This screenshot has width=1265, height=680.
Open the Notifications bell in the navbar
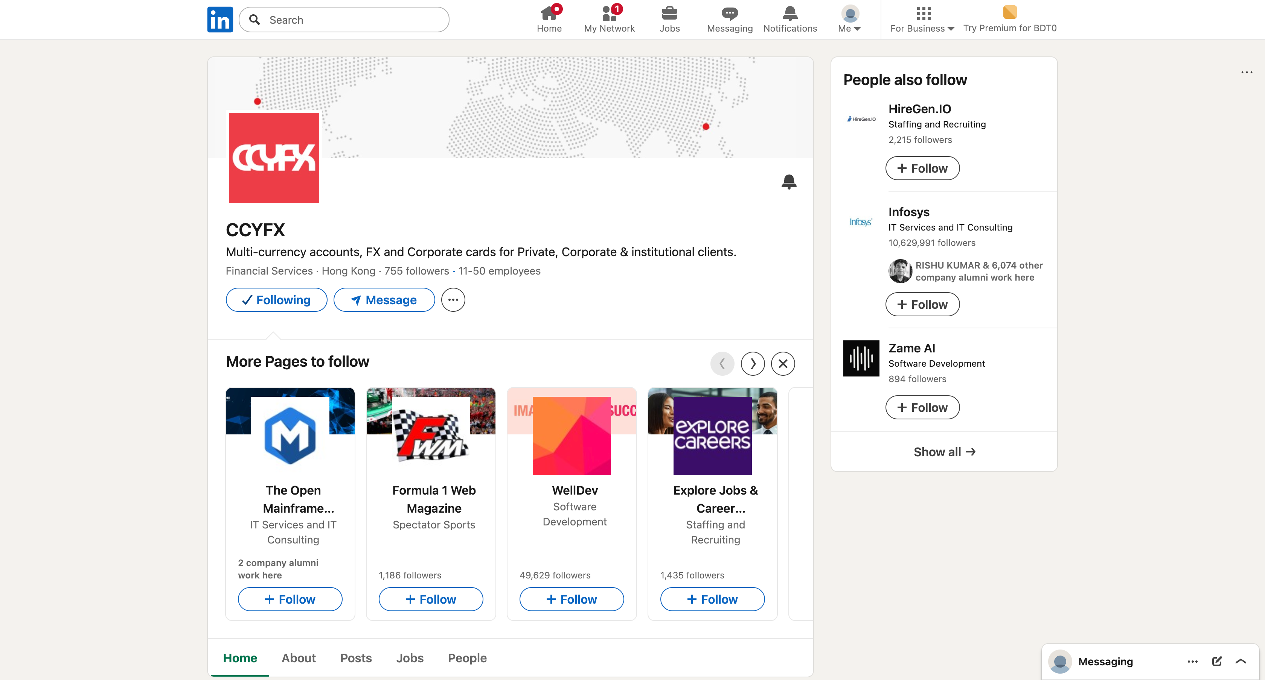pos(789,19)
